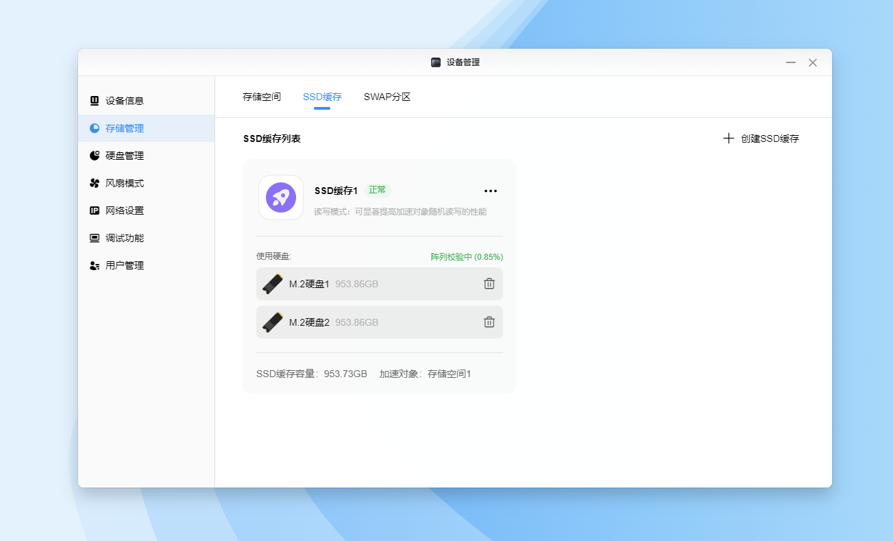Click the disk management sidebar icon
The image size is (893, 541).
[95, 156]
